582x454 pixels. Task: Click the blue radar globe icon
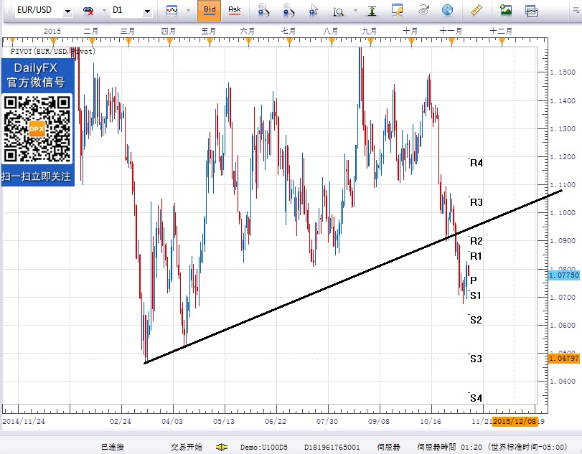(x=448, y=10)
